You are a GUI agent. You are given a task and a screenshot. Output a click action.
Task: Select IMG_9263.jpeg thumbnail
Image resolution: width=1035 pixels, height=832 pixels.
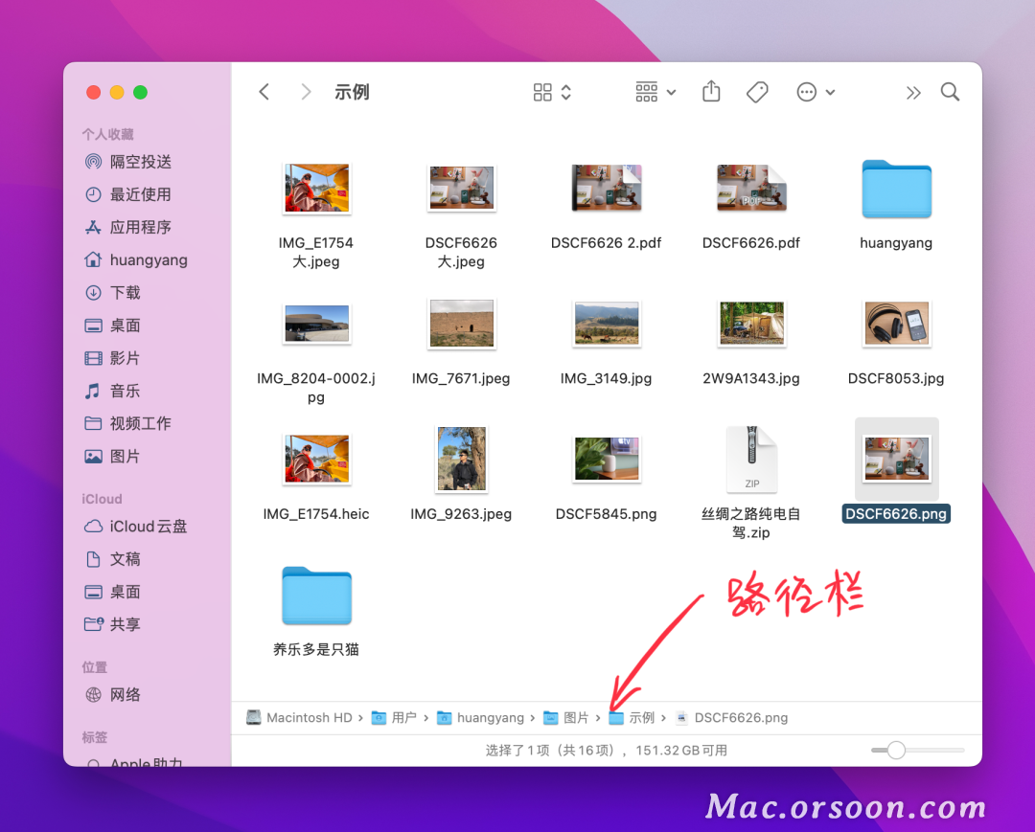click(x=461, y=459)
